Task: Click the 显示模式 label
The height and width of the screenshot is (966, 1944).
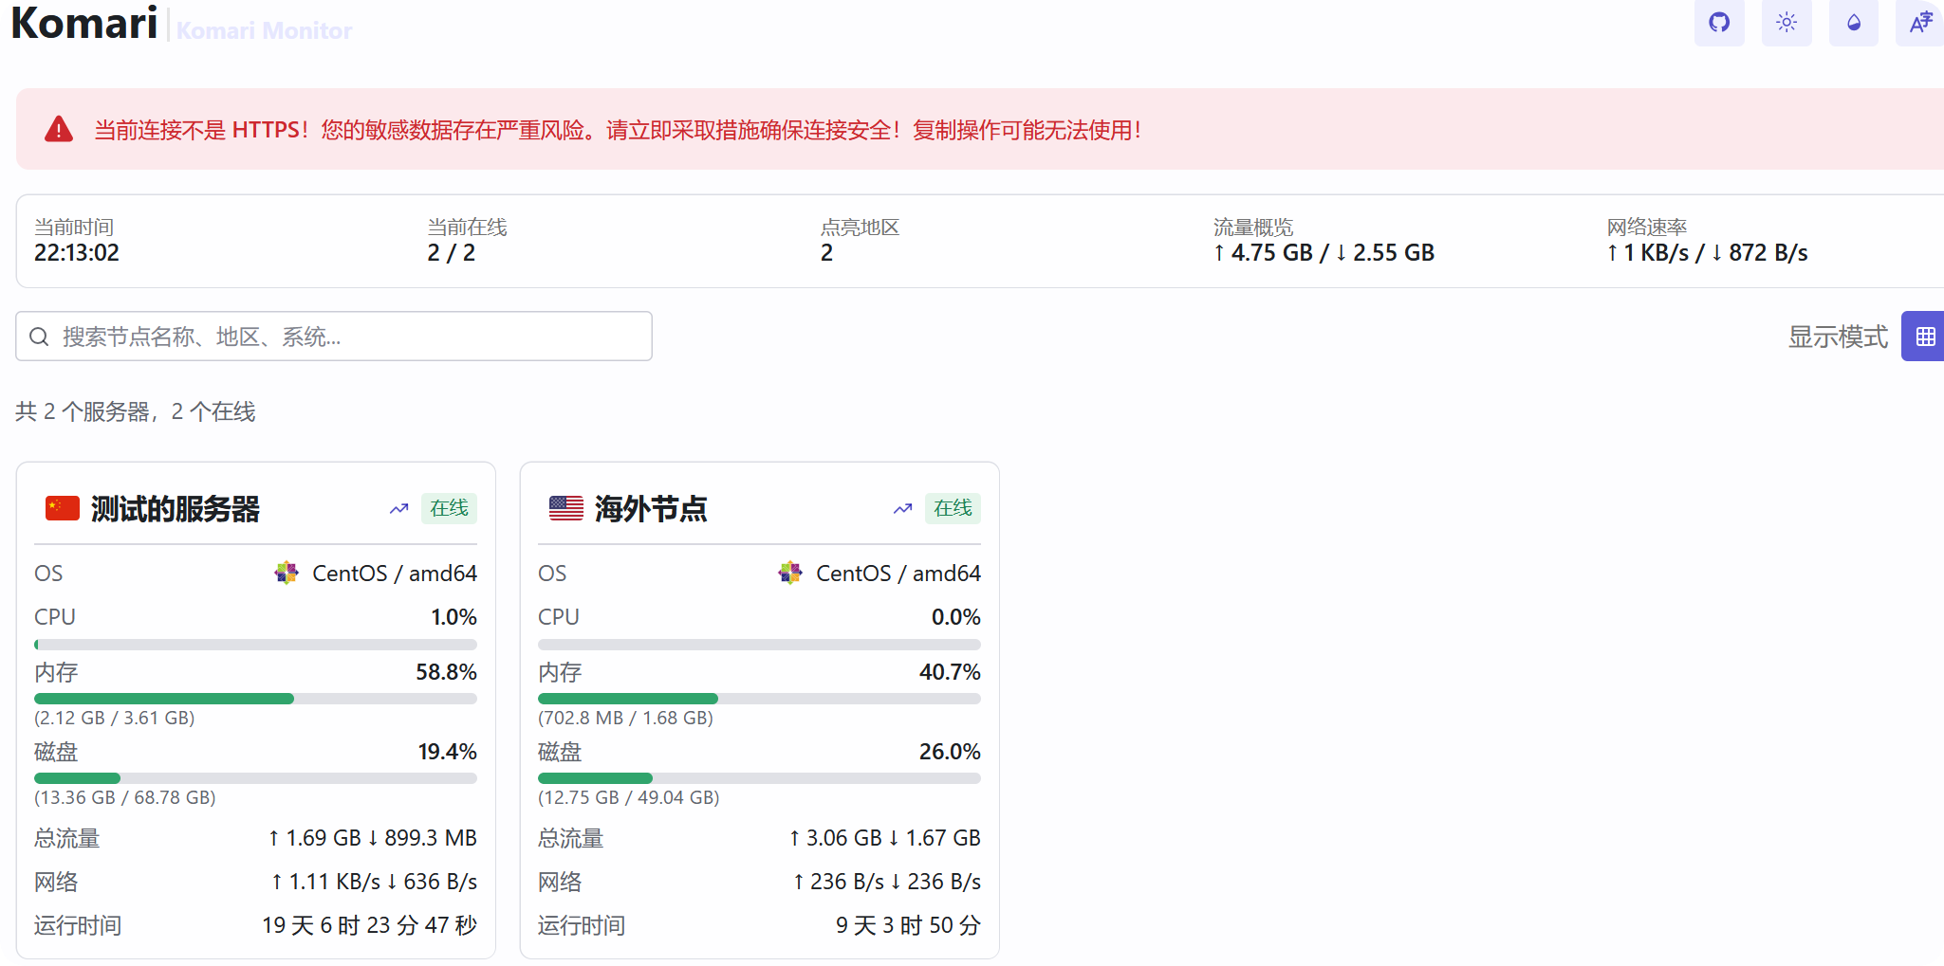Action: [1838, 337]
